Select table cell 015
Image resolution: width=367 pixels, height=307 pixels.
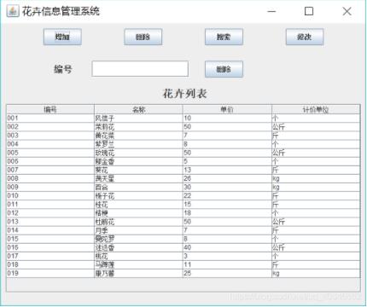(x=50, y=239)
